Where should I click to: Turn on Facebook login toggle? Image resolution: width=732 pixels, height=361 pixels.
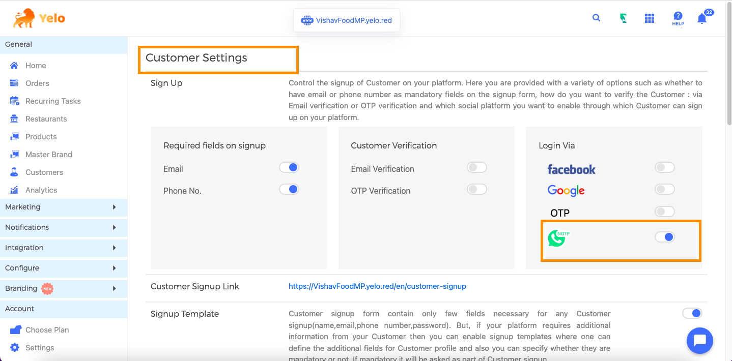pyautogui.click(x=664, y=167)
